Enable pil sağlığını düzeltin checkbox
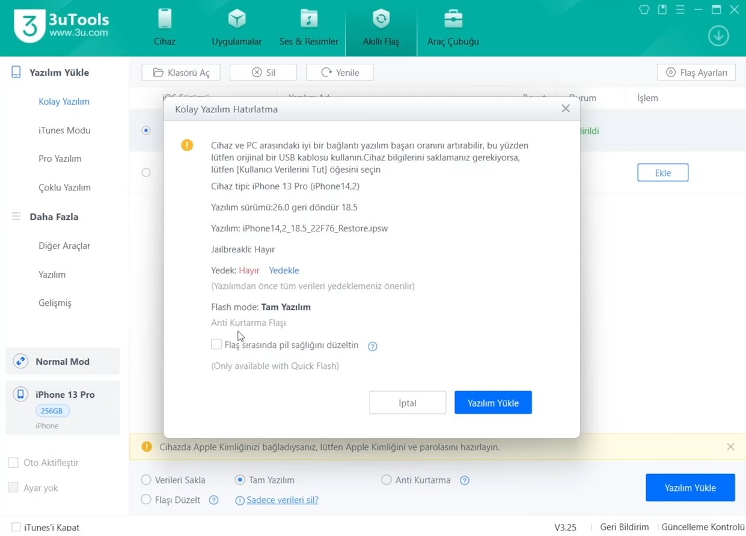Viewport: 746px width, 536px height. point(216,345)
